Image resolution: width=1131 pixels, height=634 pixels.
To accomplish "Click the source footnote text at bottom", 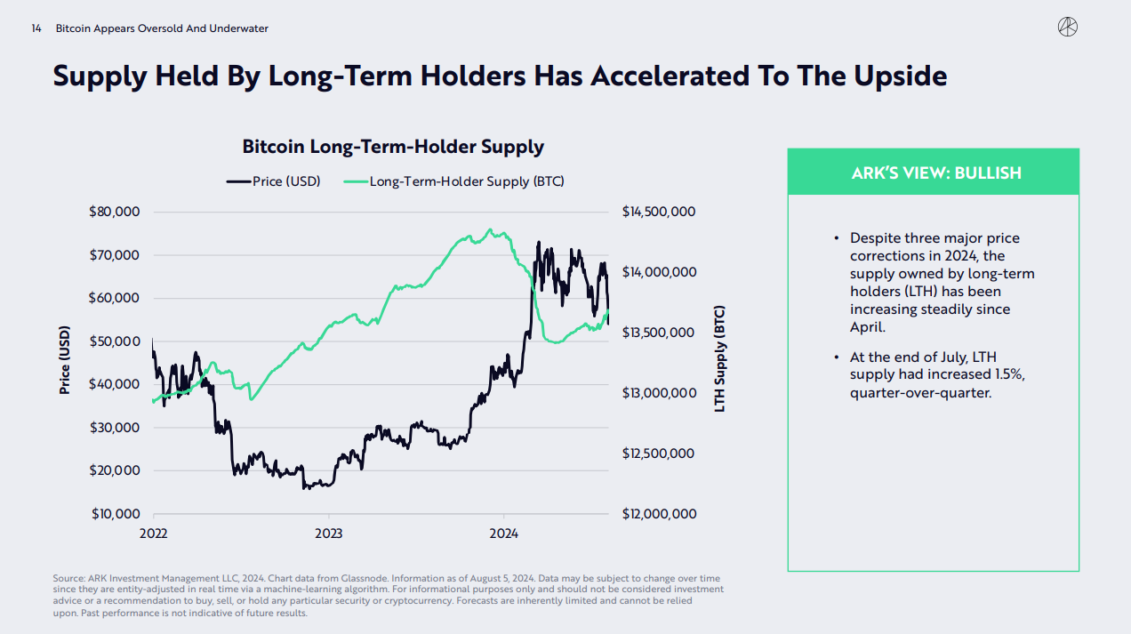I will tap(389, 595).
